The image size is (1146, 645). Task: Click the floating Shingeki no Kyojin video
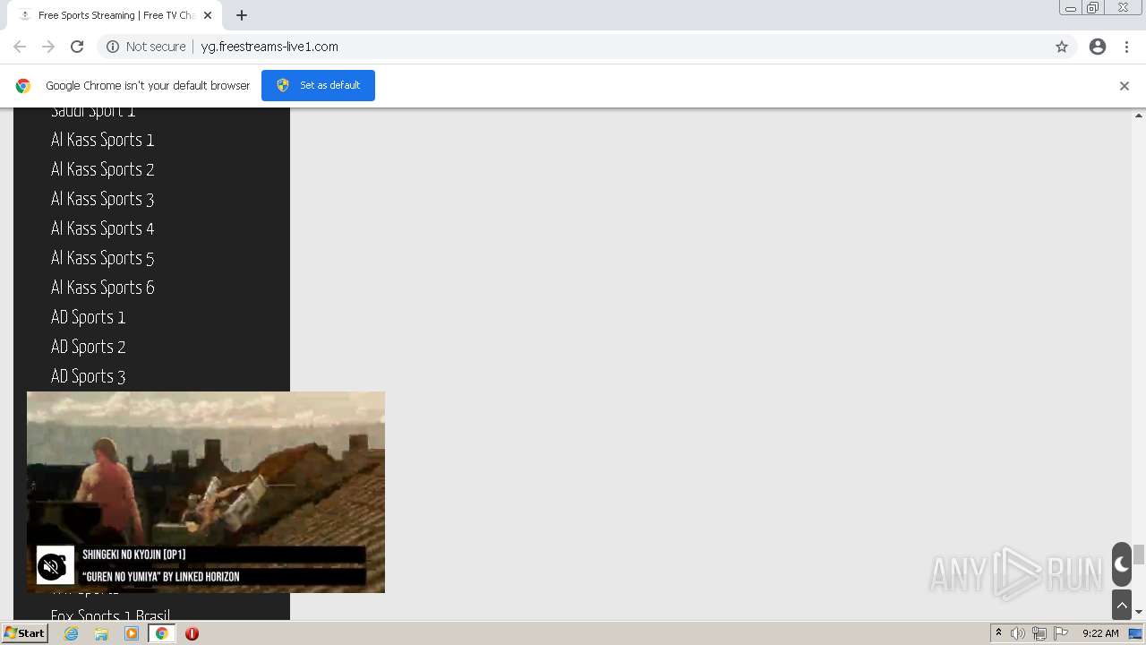tap(206, 492)
